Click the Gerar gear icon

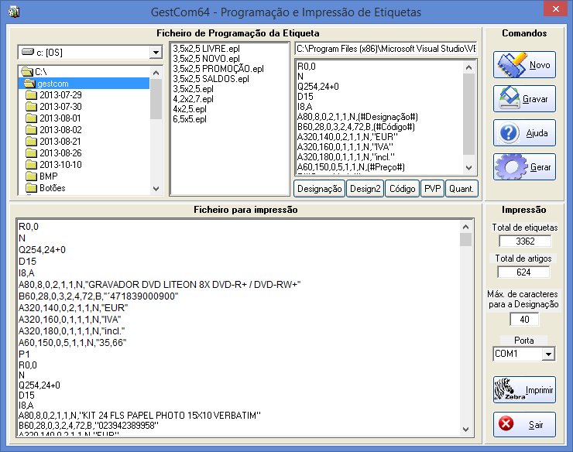click(510, 166)
